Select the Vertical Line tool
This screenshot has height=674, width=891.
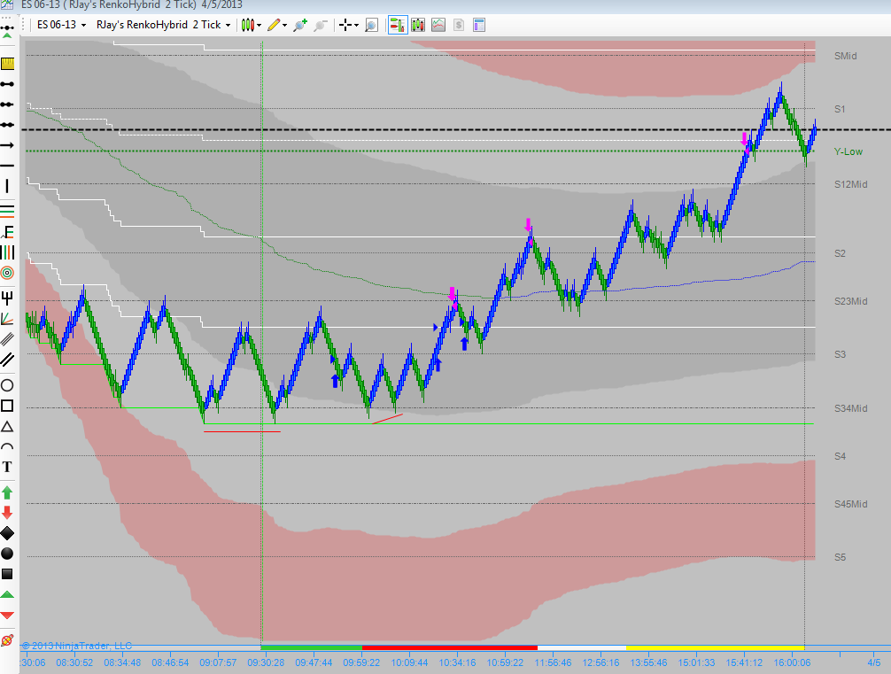(7, 186)
